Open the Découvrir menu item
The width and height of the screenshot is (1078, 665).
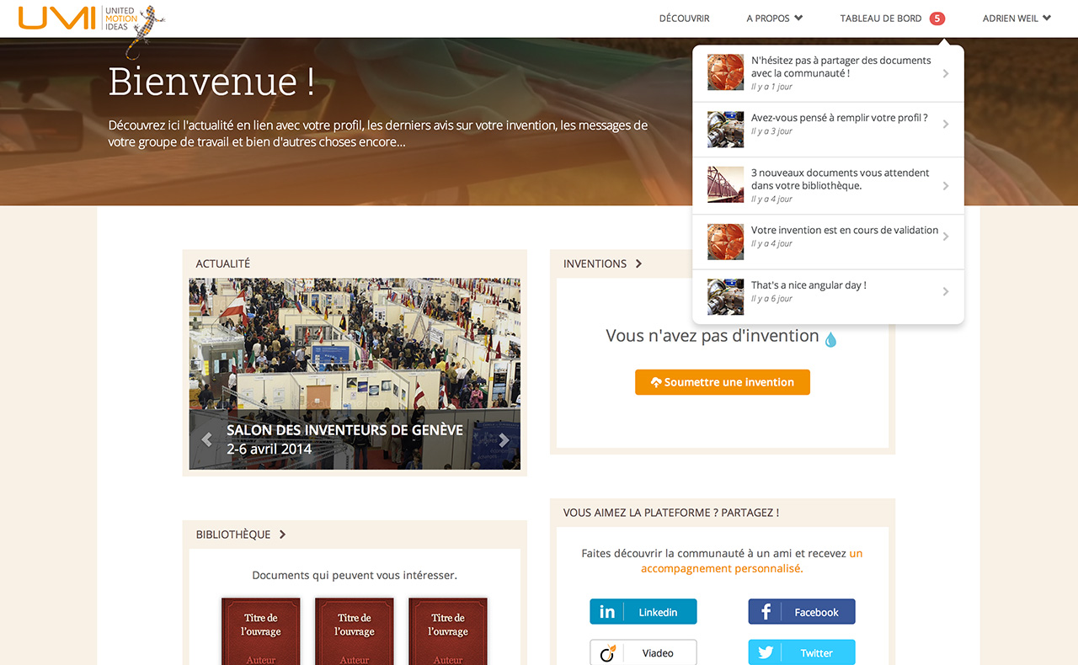684,19
